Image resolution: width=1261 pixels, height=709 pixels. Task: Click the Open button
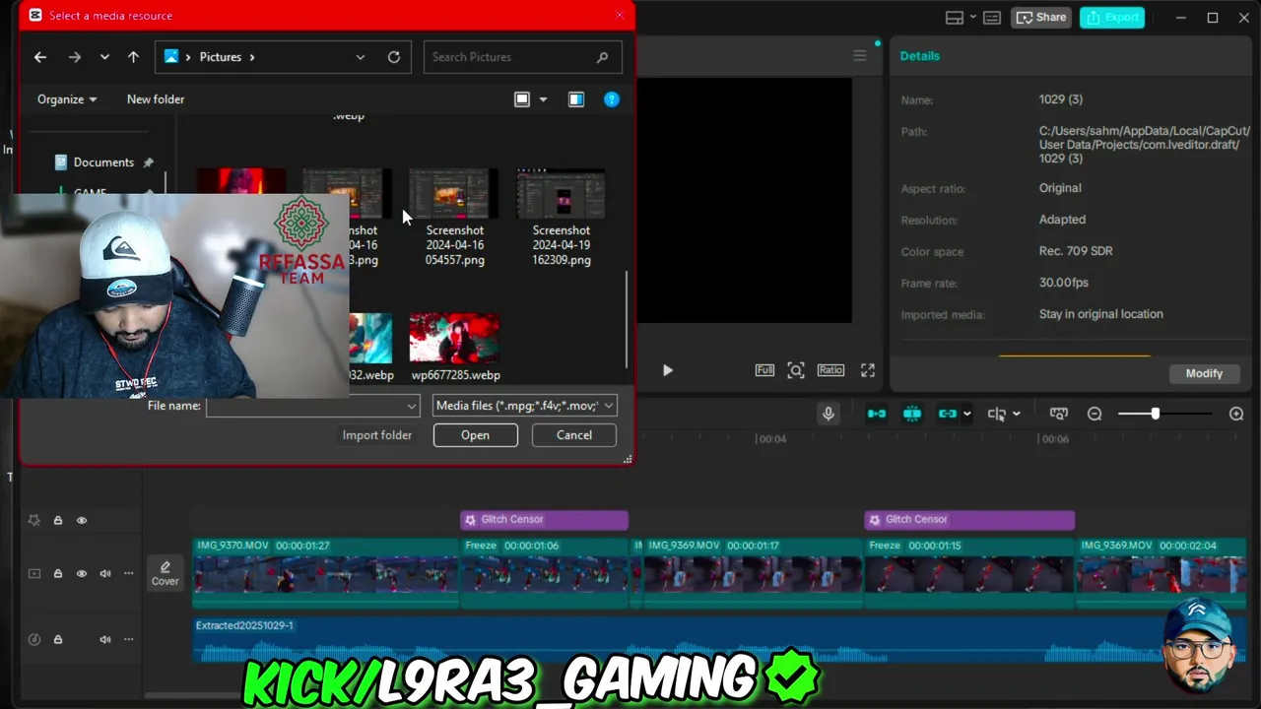pos(475,435)
